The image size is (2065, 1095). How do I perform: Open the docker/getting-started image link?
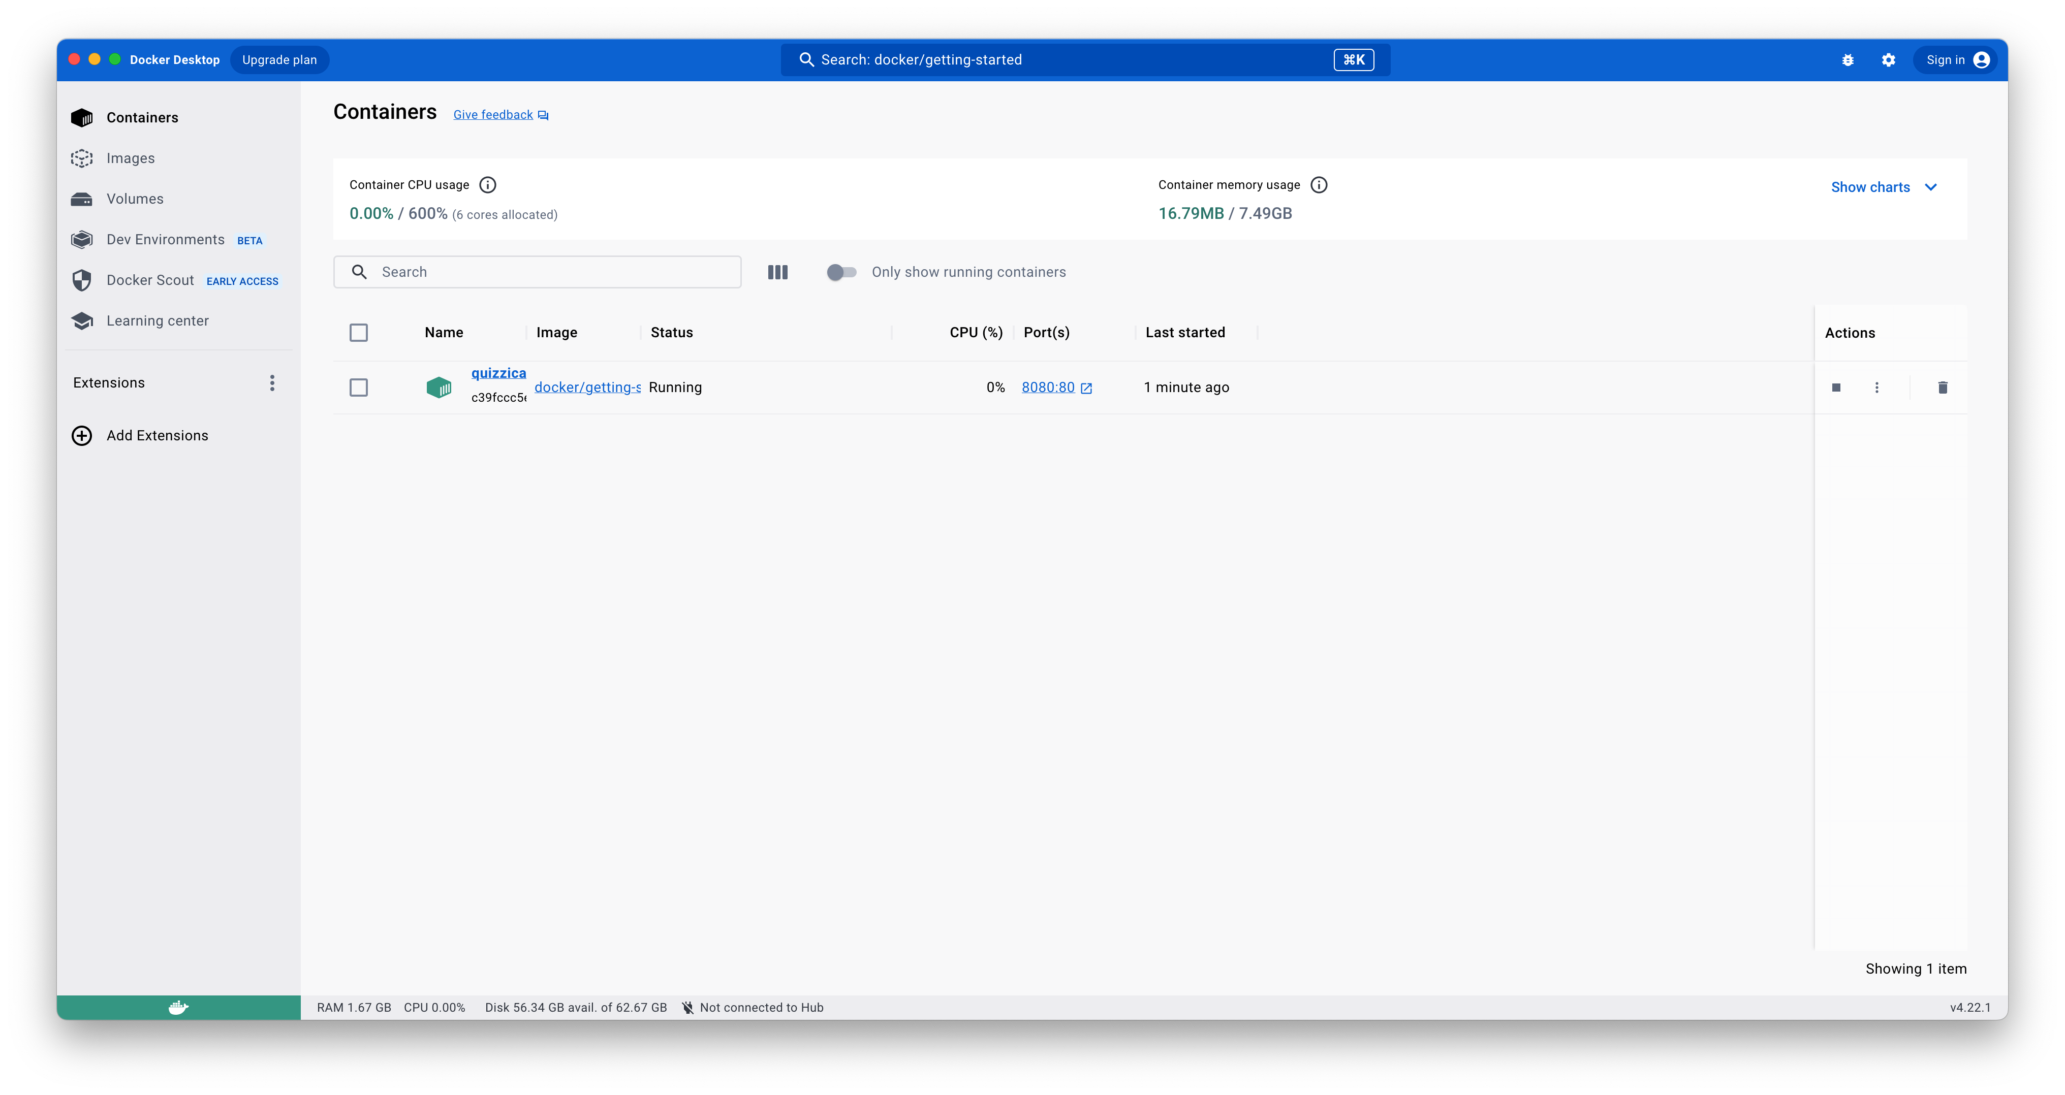(587, 388)
